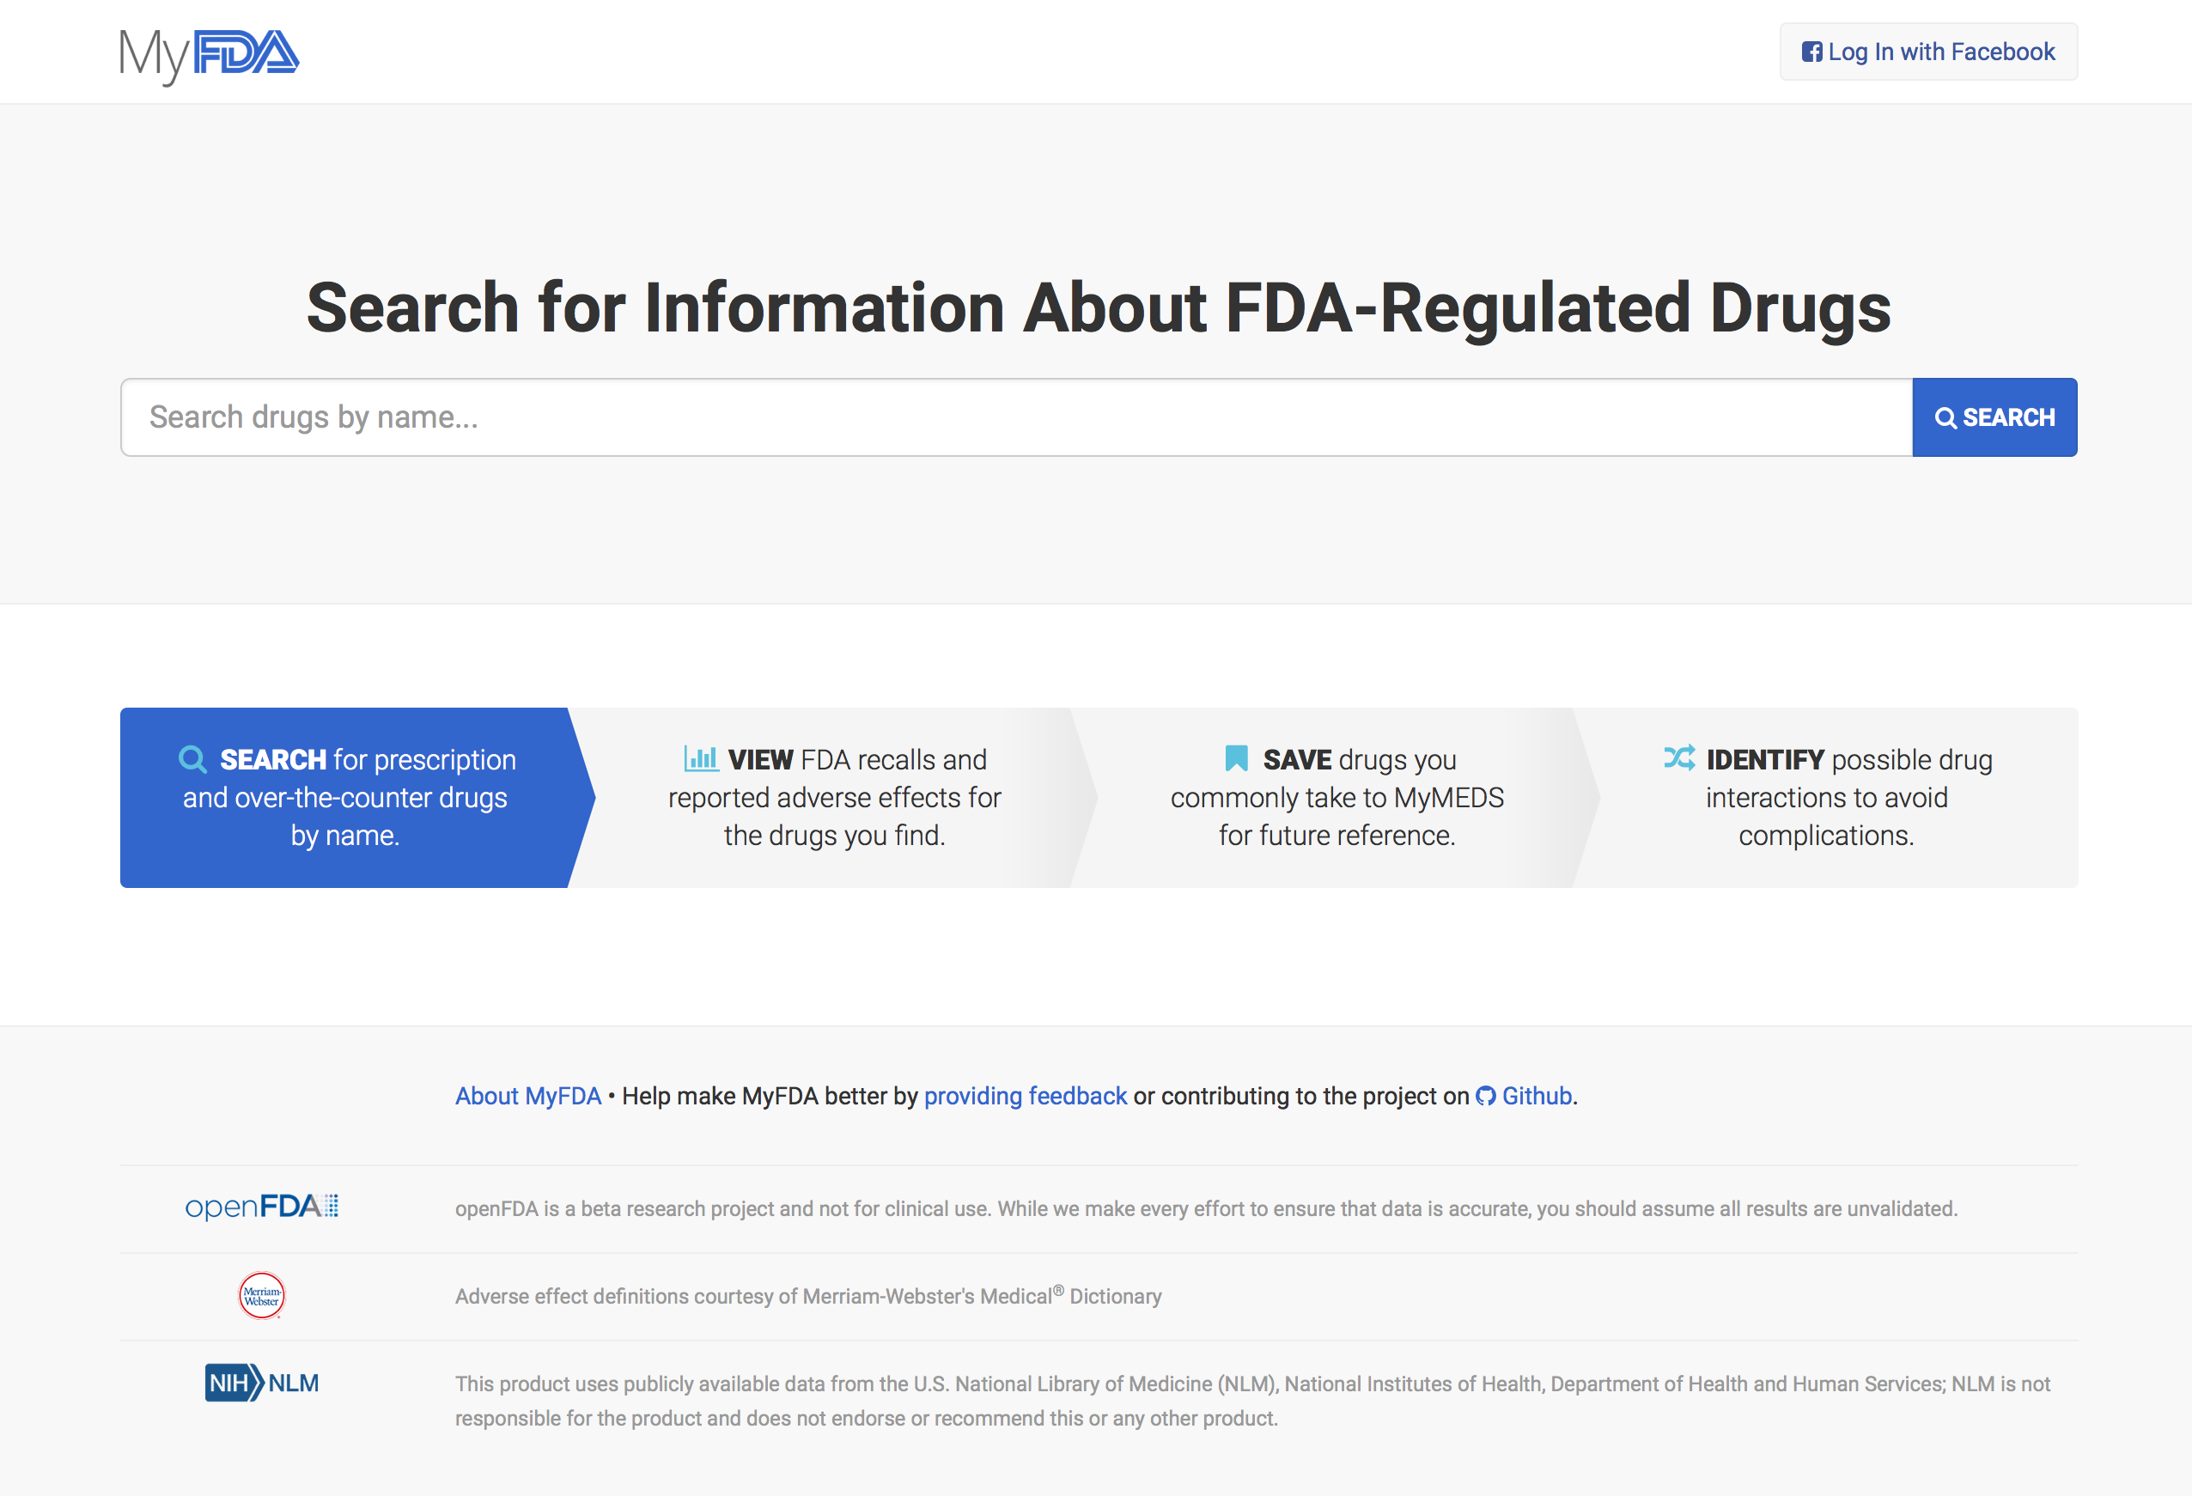Click the bookmark icon beside SAVE
The image size is (2192, 1496).
(1236, 758)
